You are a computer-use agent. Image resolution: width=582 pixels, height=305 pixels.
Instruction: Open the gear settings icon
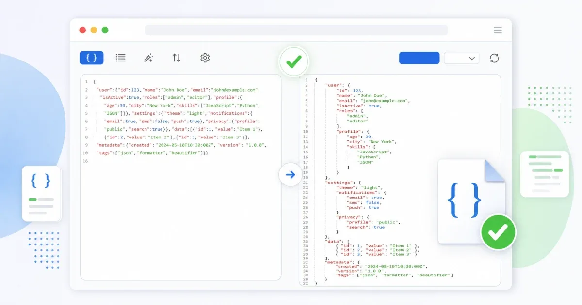coord(205,58)
